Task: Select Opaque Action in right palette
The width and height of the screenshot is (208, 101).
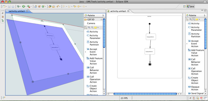Action: 194,88
